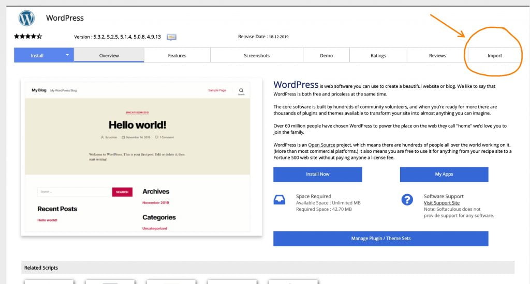Viewport: 530px width, 284px height.
Task: Click the star rating icons
Action: [x=28, y=37]
